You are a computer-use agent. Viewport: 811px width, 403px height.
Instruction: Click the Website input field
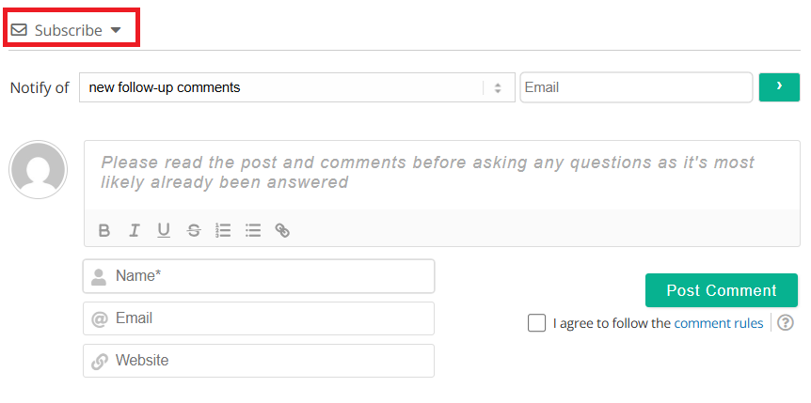tap(259, 361)
